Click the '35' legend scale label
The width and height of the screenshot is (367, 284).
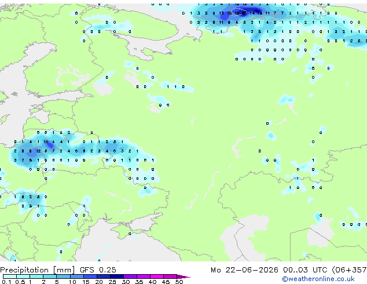(139, 282)
